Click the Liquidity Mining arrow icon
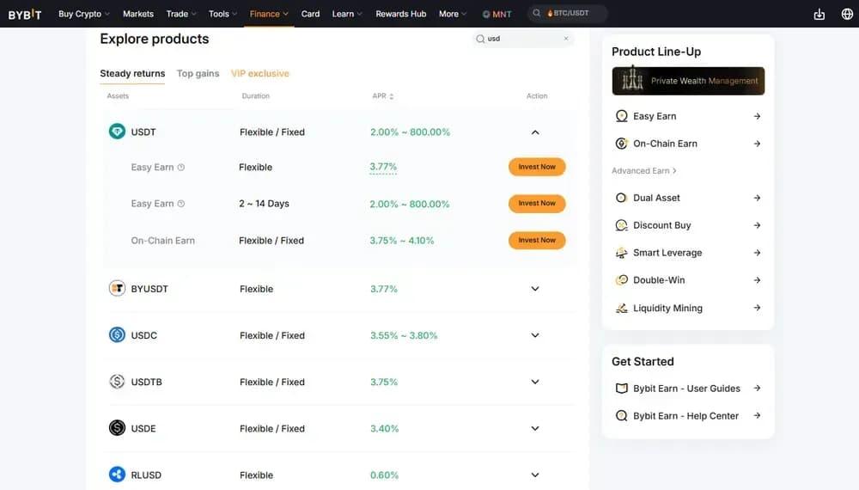Screen dimensions: 859x490 click(757, 308)
